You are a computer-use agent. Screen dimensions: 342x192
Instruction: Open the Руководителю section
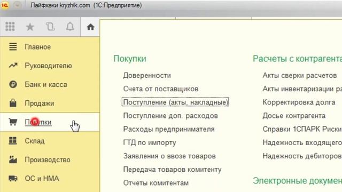coord(48,66)
